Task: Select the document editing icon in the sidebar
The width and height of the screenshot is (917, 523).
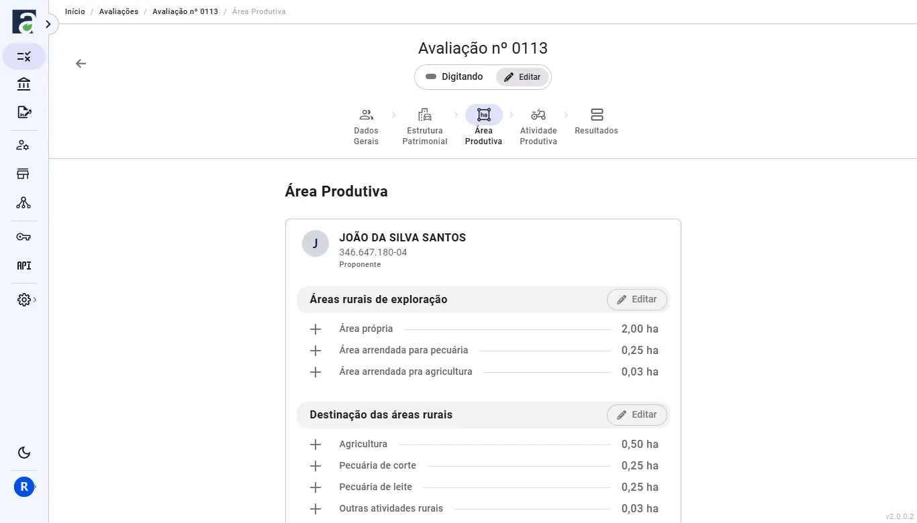Action: (x=23, y=112)
